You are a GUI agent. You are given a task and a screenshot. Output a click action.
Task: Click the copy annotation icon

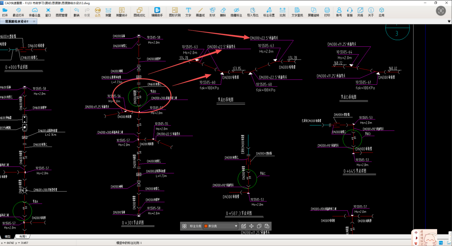[259, 226]
